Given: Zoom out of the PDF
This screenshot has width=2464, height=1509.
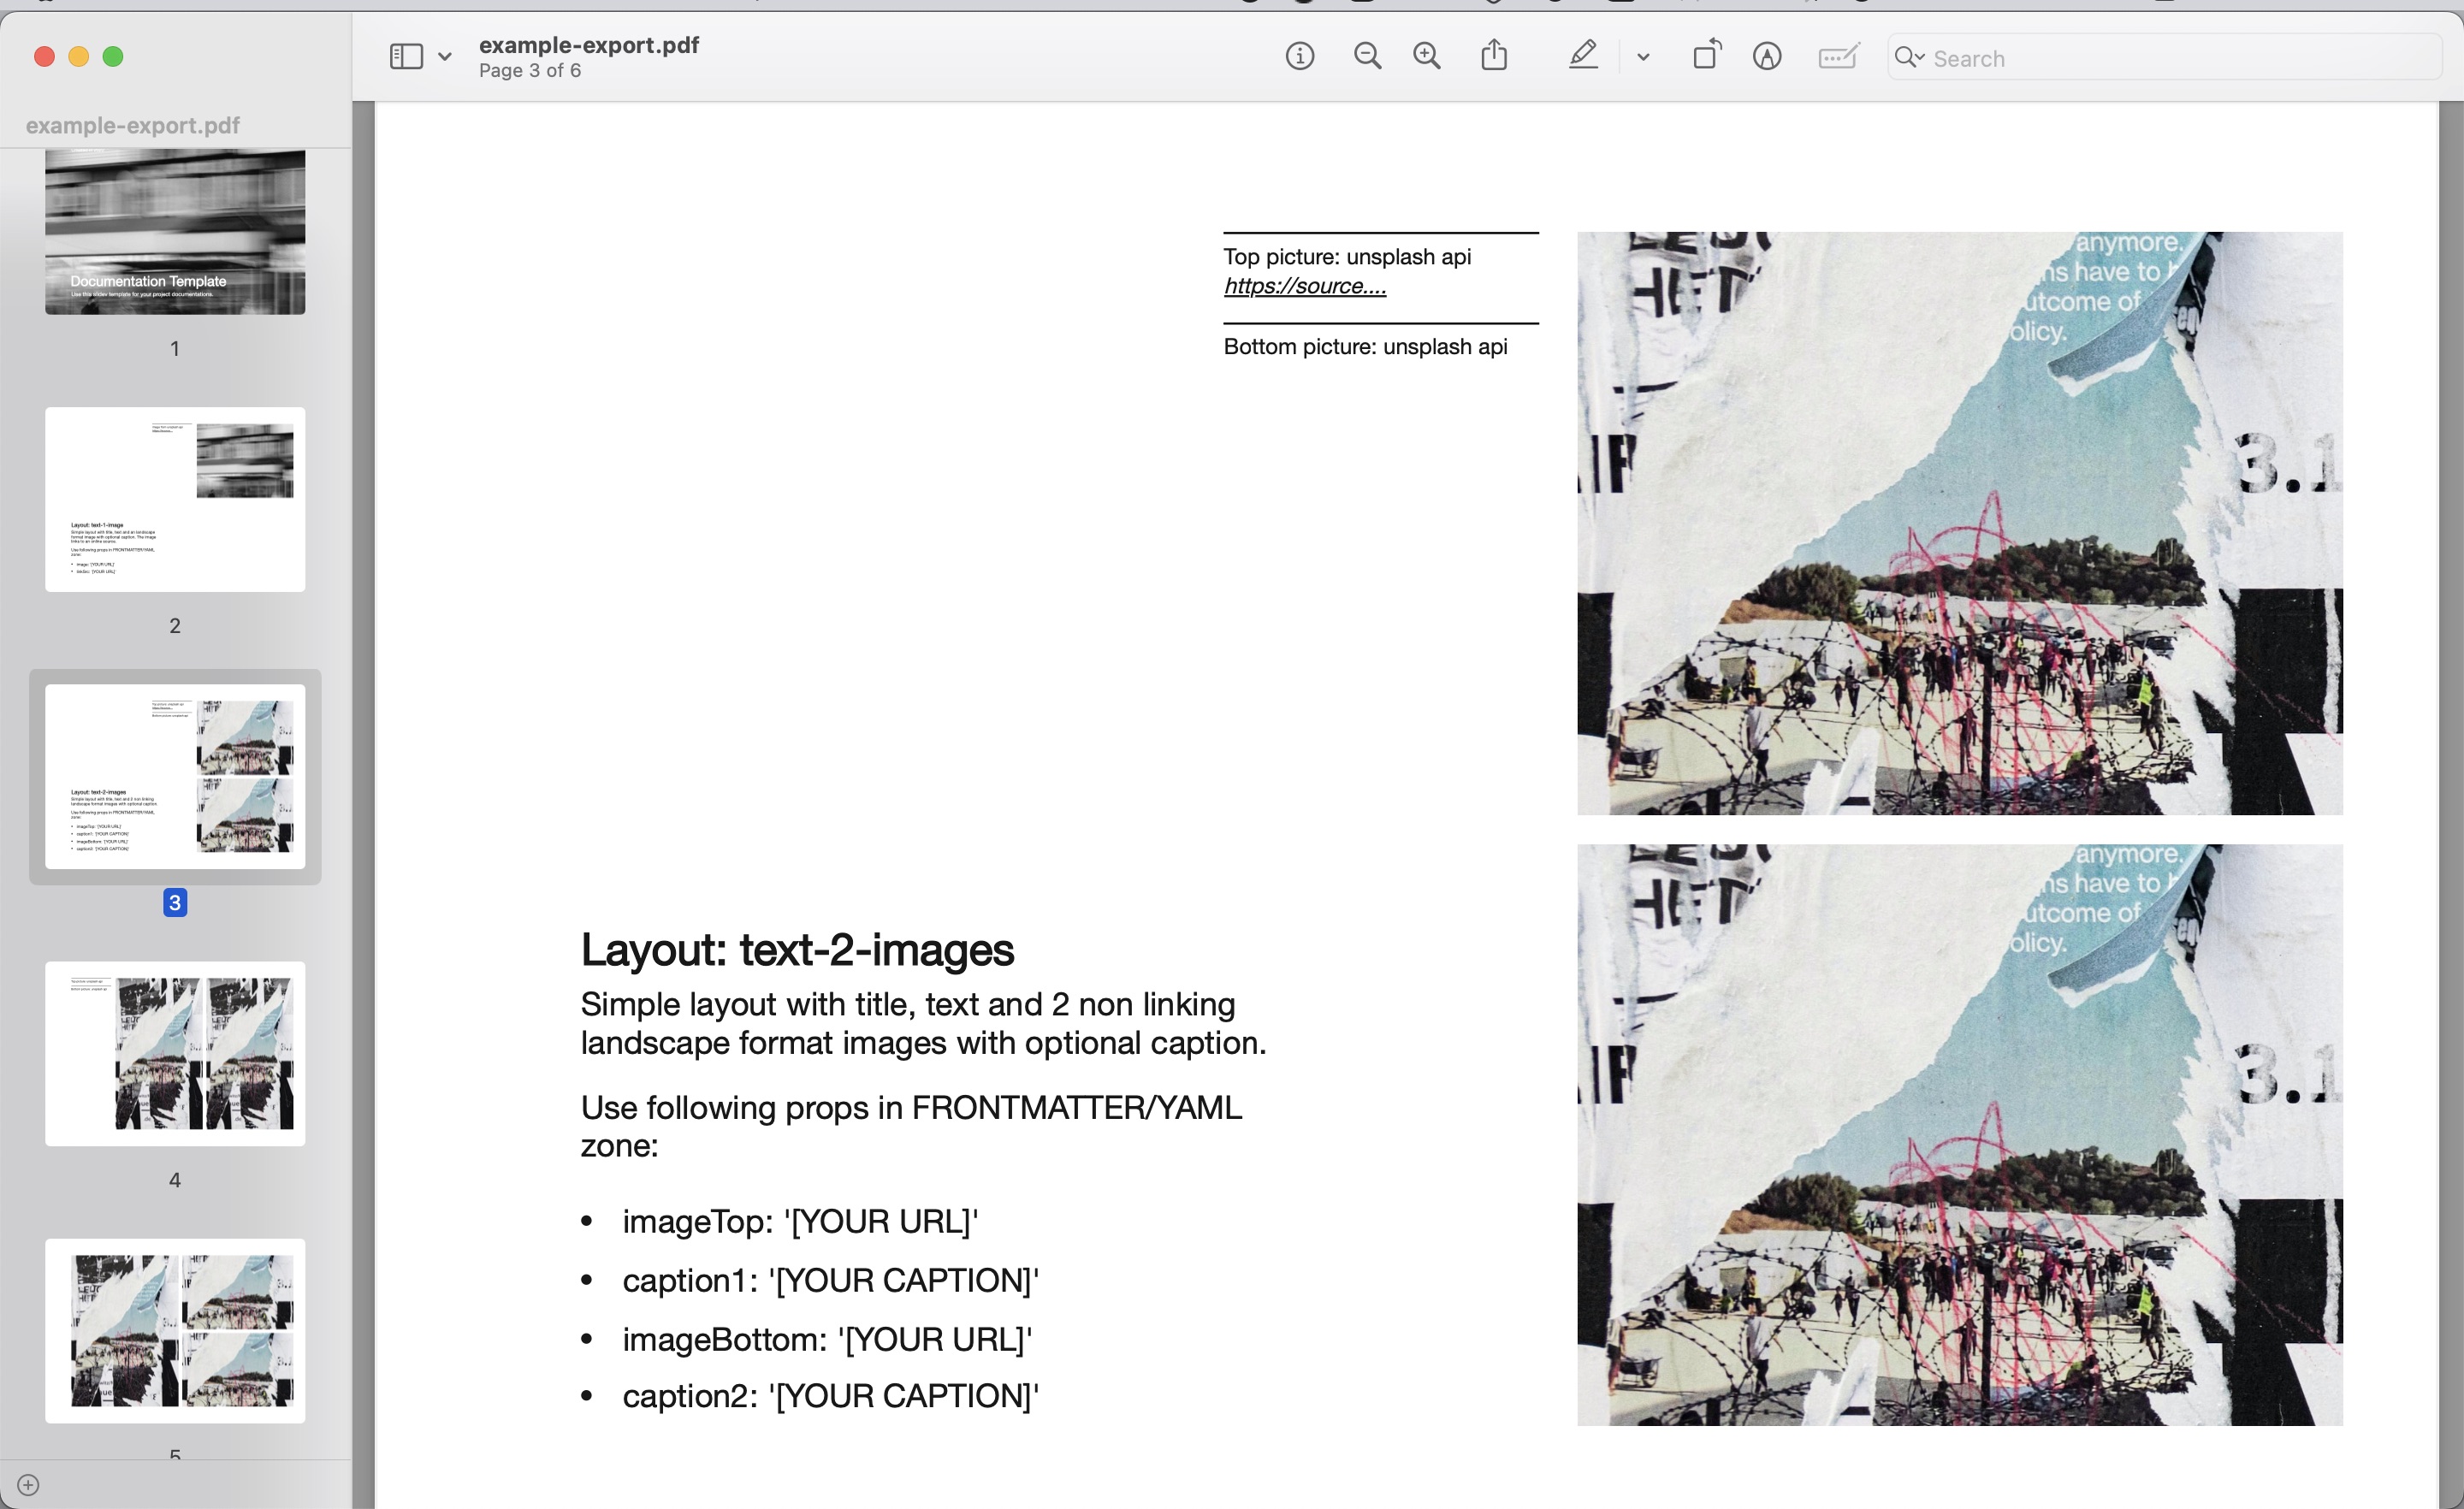Looking at the screenshot, I should pyautogui.click(x=1366, y=56).
